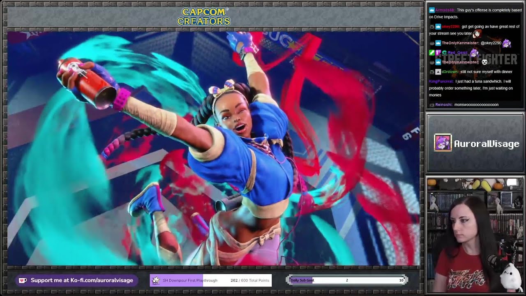Open Armads68's chat username

coord(445,10)
